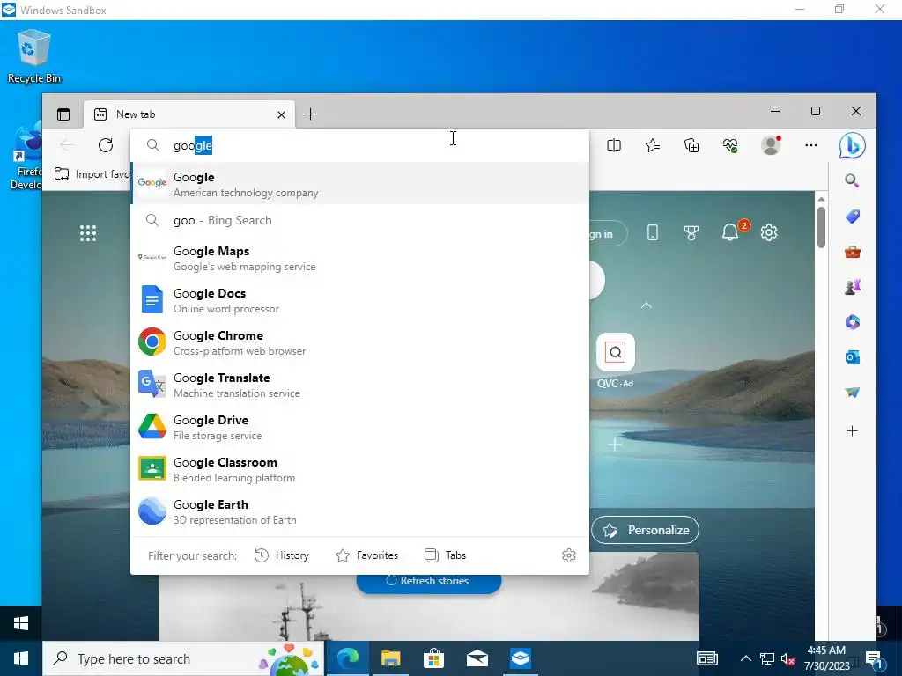Filter search by Favorites
Viewport: 902px width, 676px height.
(366, 555)
